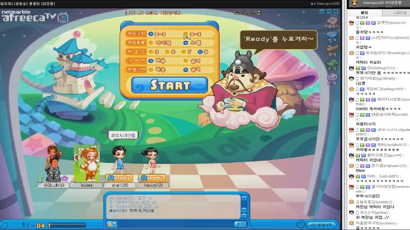Click the broadcaster crown avatar for rlaeogus20
Screen dimensions: 410x230
tap(354, 3)
